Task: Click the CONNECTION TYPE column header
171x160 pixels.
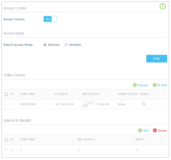Action: [x=128, y=94]
